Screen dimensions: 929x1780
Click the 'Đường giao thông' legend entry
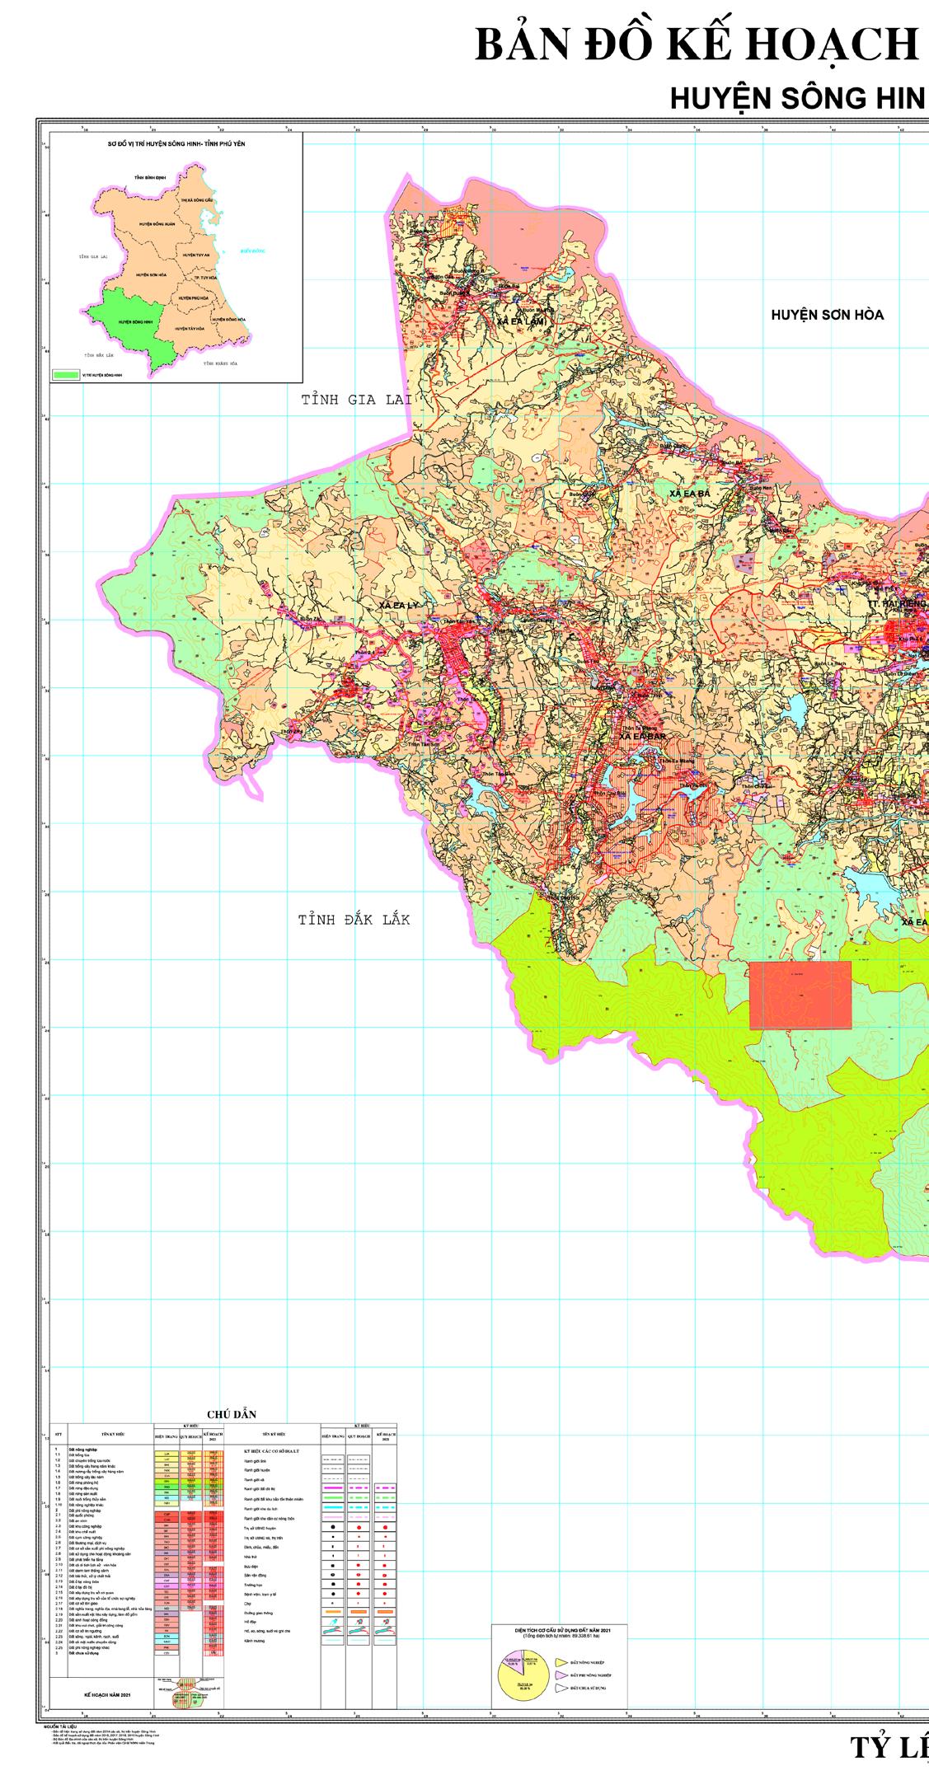[260, 1613]
